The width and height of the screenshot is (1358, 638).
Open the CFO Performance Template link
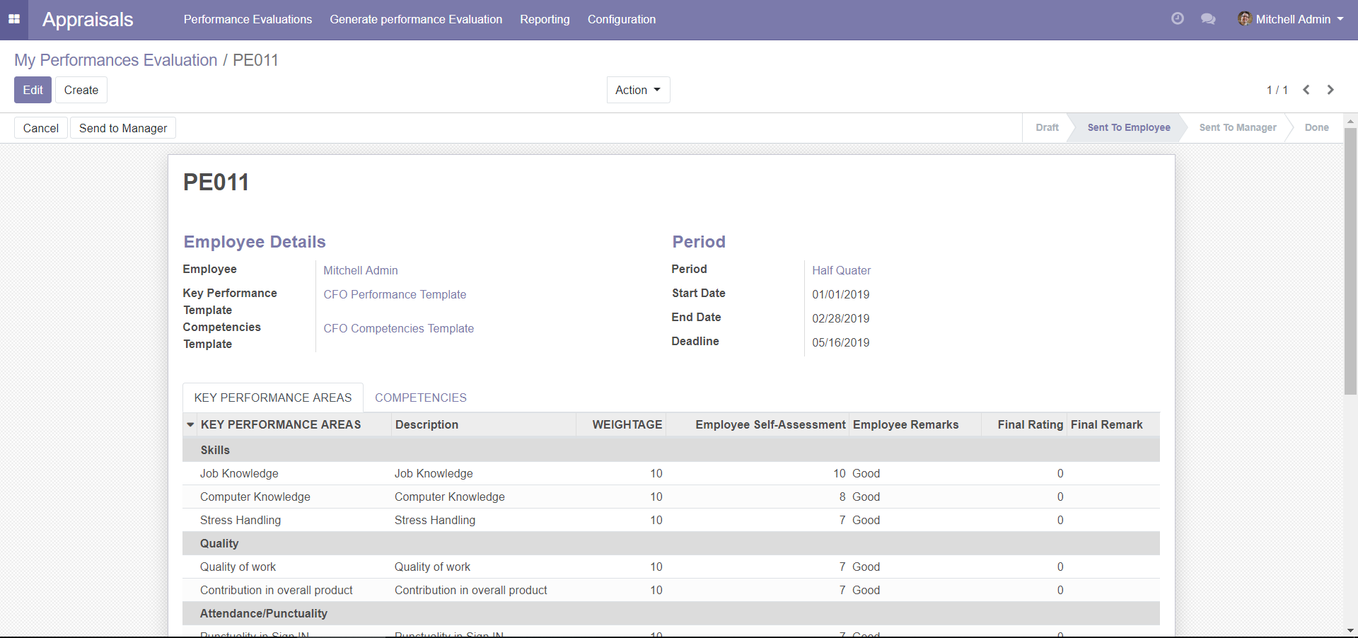point(395,294)
